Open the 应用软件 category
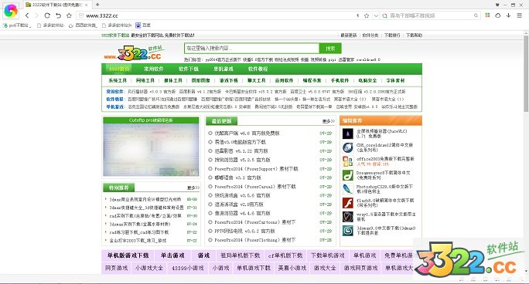 284,80
